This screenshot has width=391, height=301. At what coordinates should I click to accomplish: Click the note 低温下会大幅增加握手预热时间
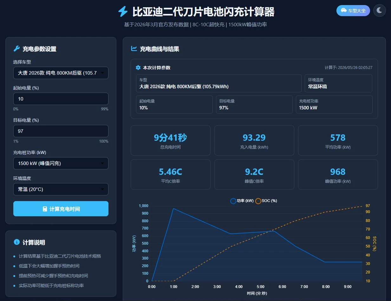[49, 266]
